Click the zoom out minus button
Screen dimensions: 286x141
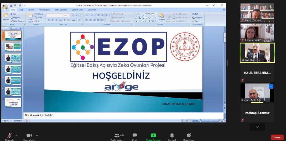[201, 121]
